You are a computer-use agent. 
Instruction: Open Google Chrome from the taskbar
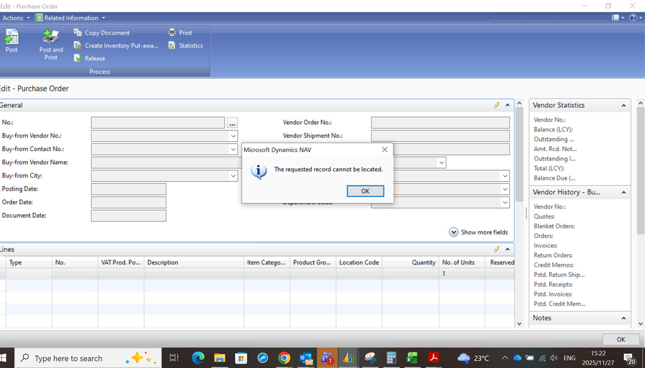(x=284, y=358)
